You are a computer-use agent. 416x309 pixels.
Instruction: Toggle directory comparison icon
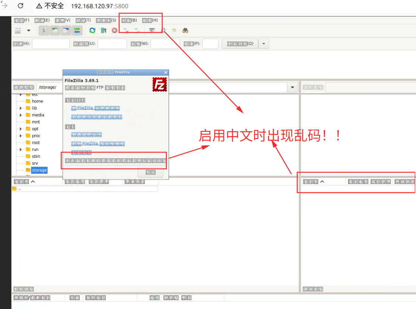click(x=163, y=31)
